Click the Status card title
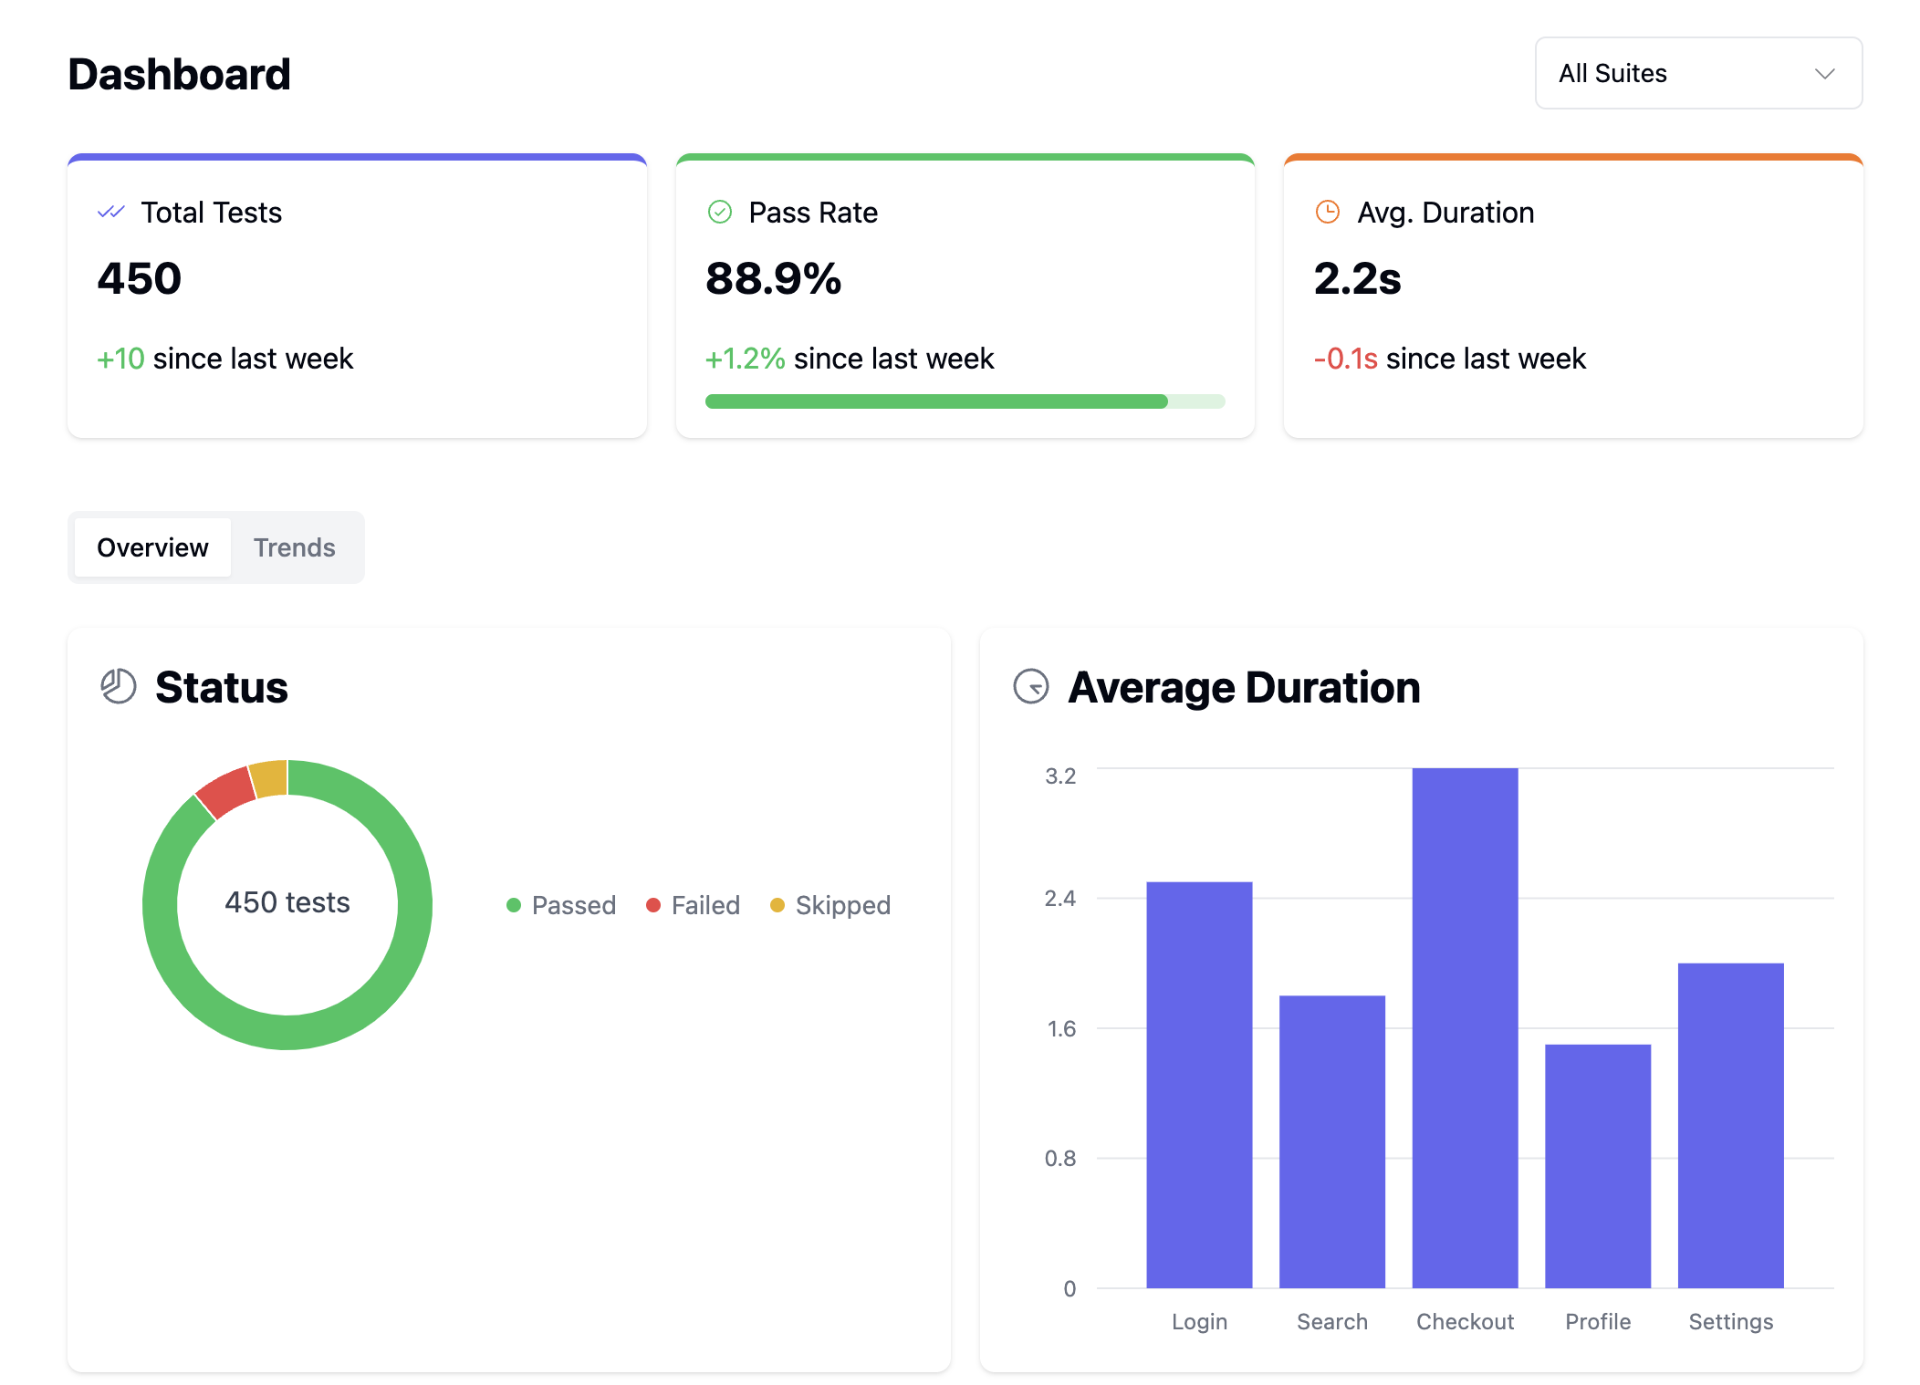1920x1385 pixels. click(x=222, y=687)
